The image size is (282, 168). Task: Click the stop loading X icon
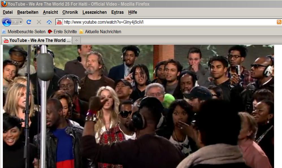[x=39, y=22]
